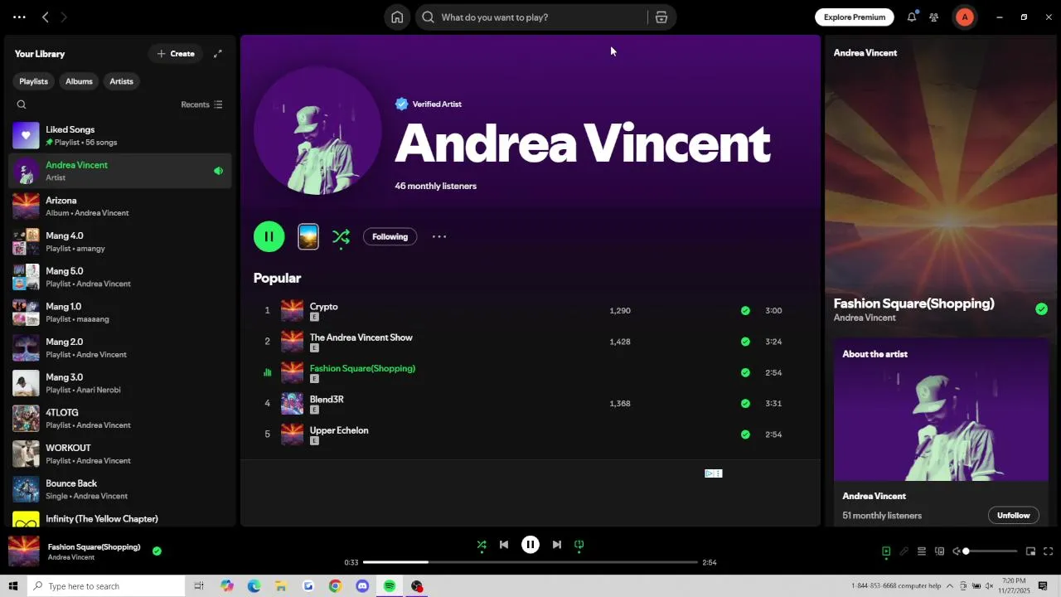Enter full screen mode
The height and width of the screenshot is (597, 1061).
[1049, 551]
